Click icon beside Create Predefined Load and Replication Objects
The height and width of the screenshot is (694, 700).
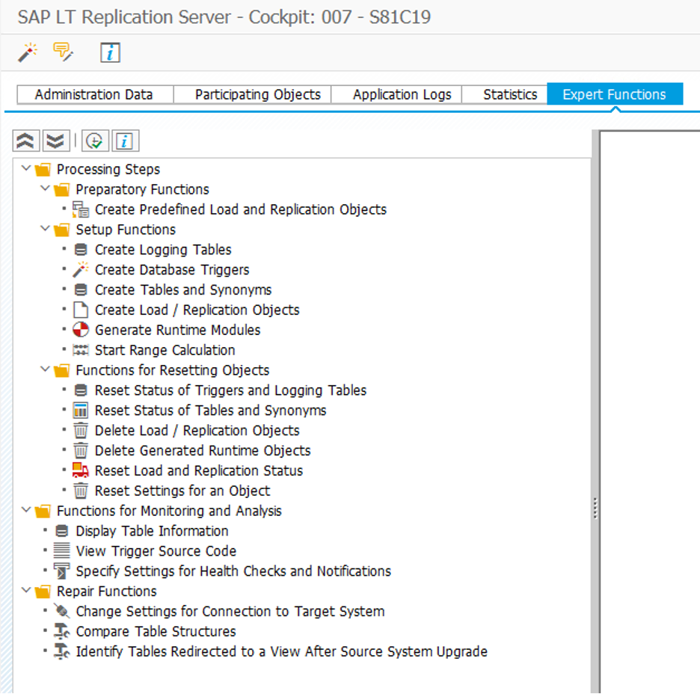pos(81,209)
